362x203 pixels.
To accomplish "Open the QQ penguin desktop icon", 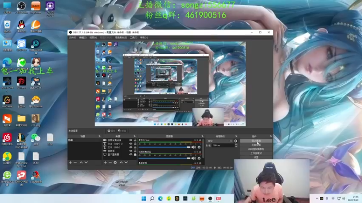I will (x=21, y=26).
